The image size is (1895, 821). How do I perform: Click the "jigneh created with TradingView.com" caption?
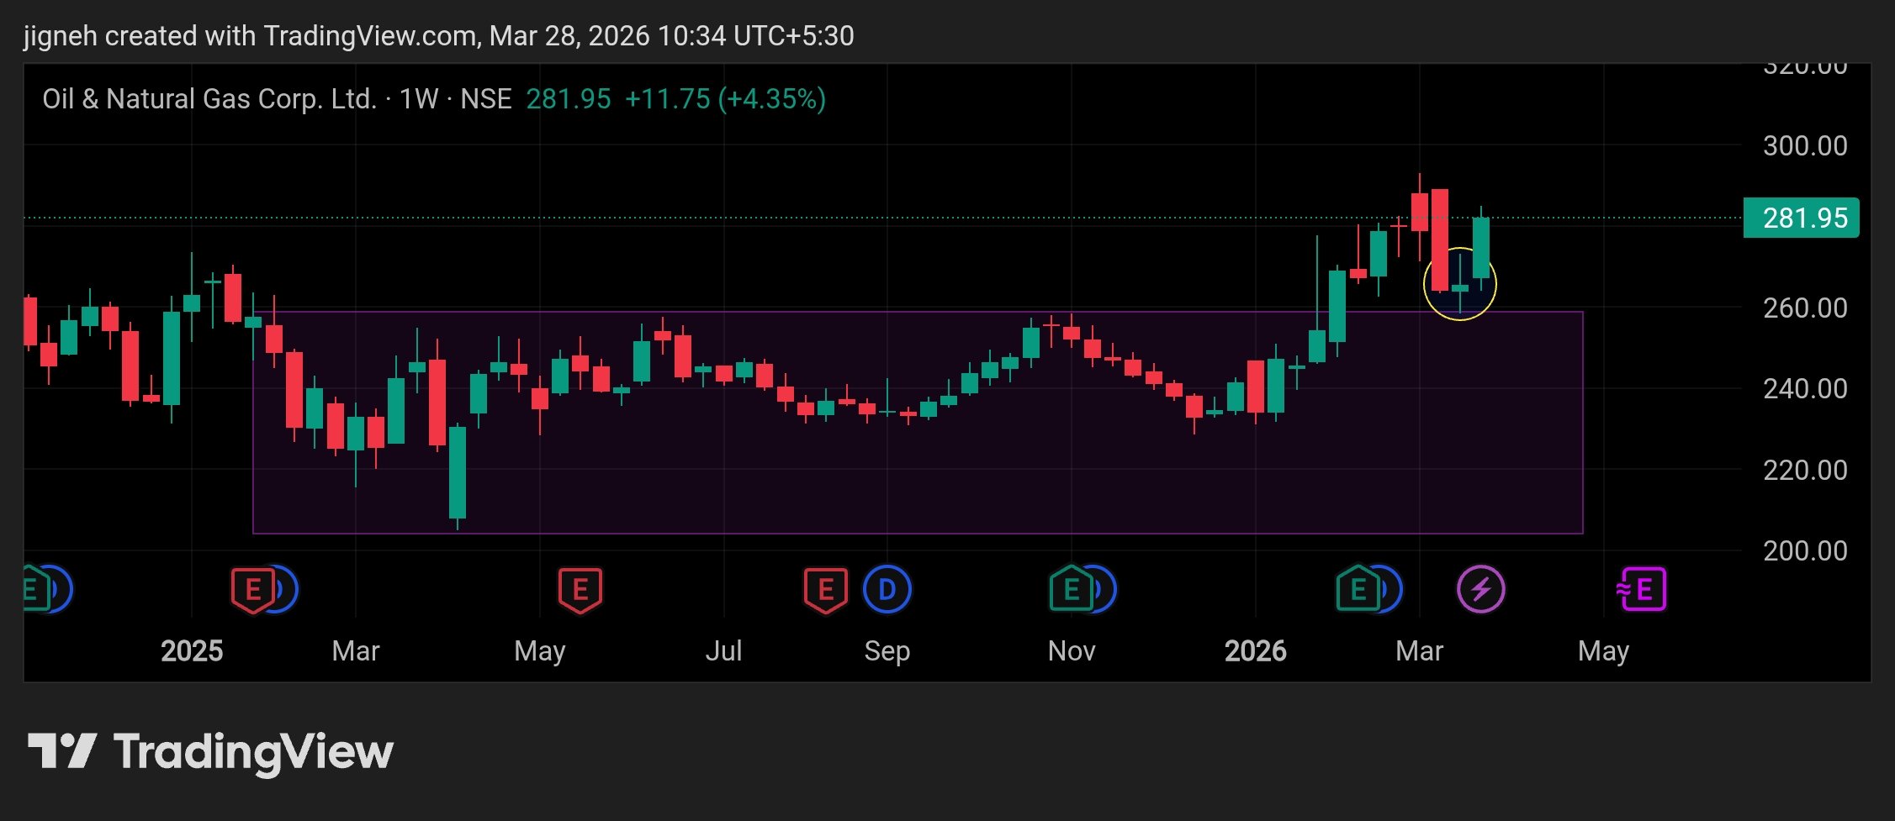pyautogui.click(x=251, y=36)
